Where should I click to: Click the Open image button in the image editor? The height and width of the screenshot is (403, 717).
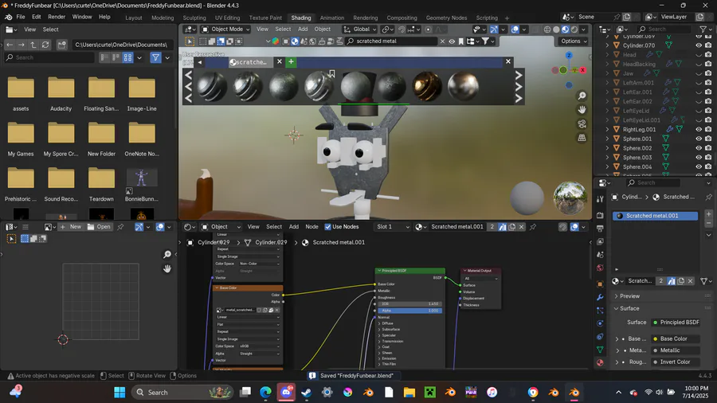point(100,227)
